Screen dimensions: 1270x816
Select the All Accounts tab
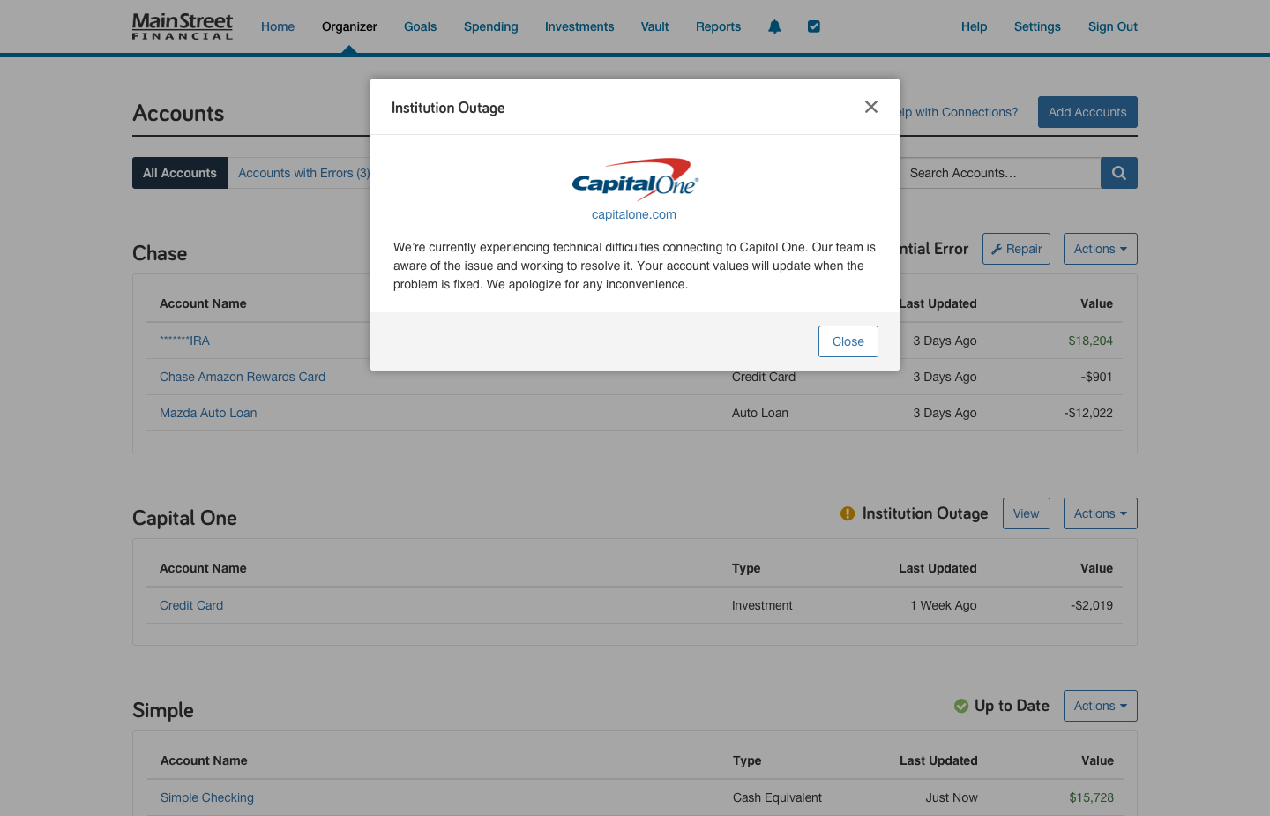tap(180, 173)
